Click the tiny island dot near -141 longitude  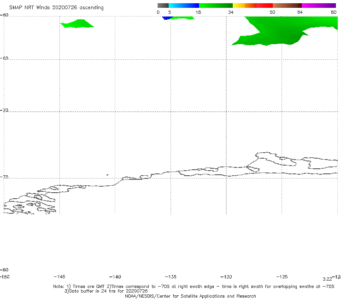pyautogui.click(x=107, y=175)
